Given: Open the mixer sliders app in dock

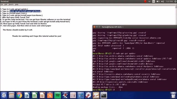Looking at the screenshot, I should point(73,95).
